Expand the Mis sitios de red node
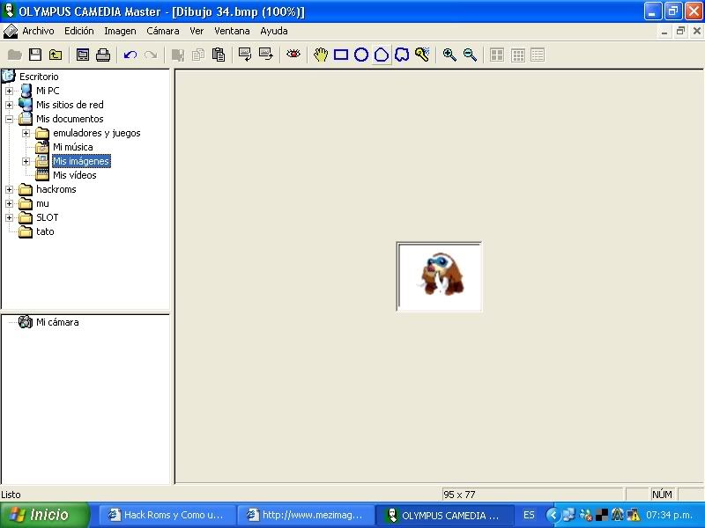Image resolution: width=705 pixels, height=528 pixels. 9,105
